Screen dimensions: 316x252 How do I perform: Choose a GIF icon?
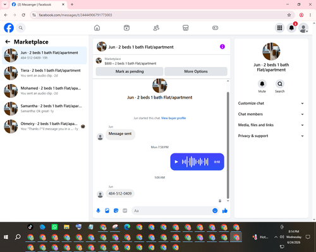point(125,210)
